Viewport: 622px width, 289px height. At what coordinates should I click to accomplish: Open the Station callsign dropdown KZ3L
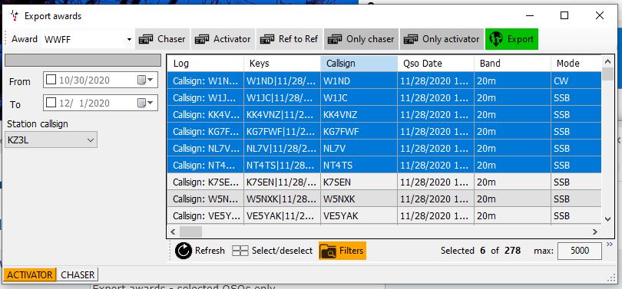(51, 140)
